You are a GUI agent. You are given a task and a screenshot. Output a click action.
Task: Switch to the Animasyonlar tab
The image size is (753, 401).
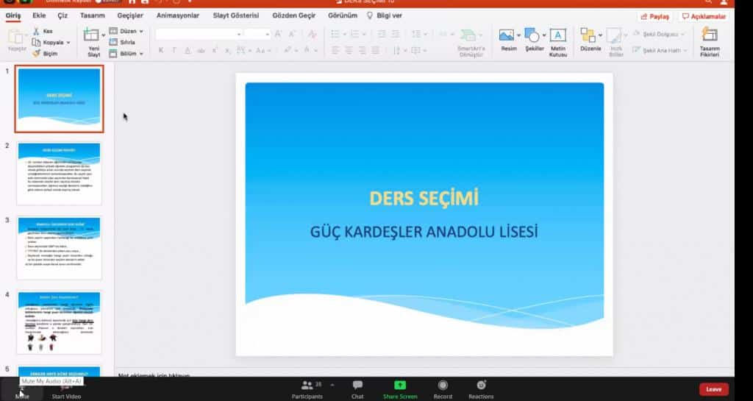pyautogui.click(x=176, y=15)
